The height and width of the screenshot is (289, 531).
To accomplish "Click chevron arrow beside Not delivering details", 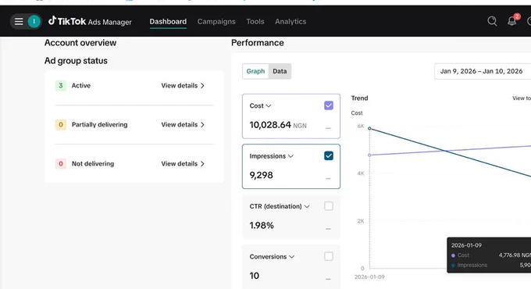I will (202, 164).
